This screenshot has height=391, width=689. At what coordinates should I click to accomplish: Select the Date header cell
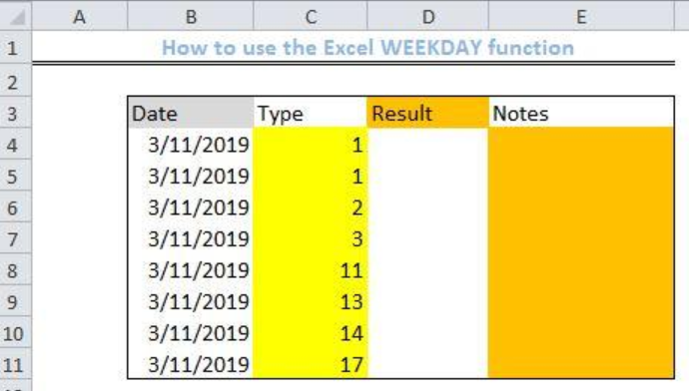point(191,113)
